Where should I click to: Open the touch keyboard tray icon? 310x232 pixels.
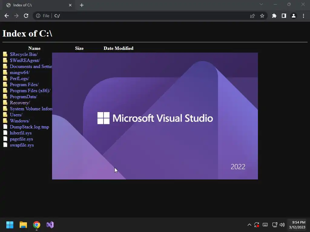pyautogui.click(x=265, y=225)
